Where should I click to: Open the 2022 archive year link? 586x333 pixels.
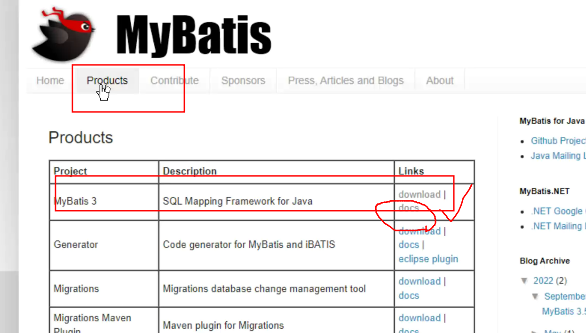click(543, 281)
